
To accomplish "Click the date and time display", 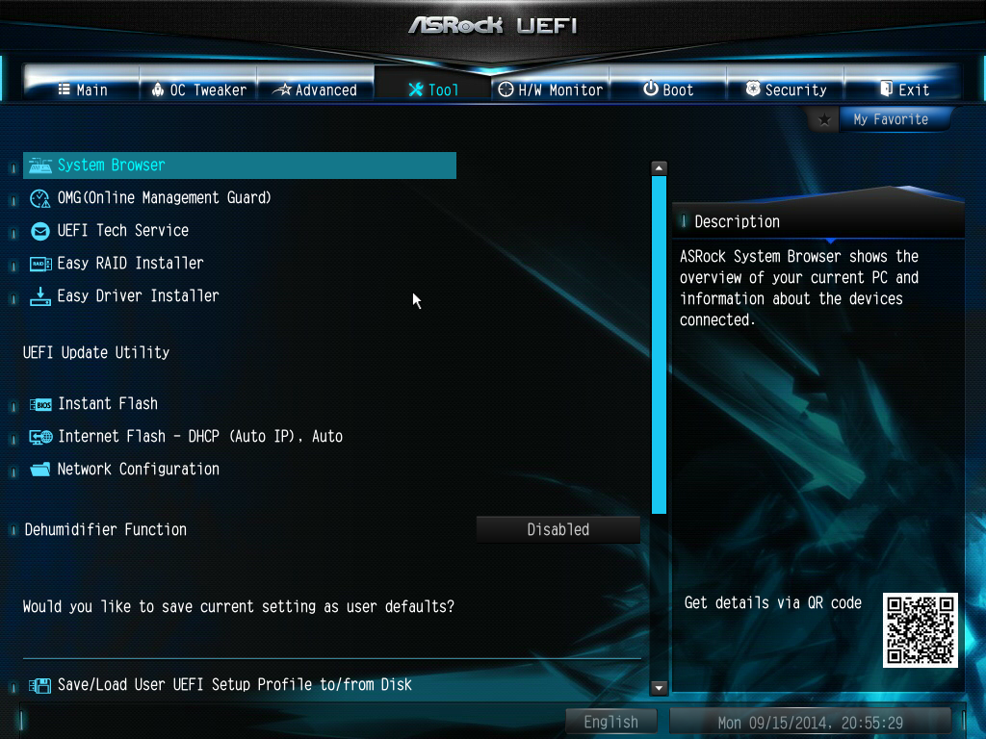I will pos(811,723).
